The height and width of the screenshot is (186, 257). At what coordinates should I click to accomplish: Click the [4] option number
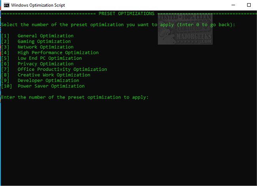click(x=5, y=53)
